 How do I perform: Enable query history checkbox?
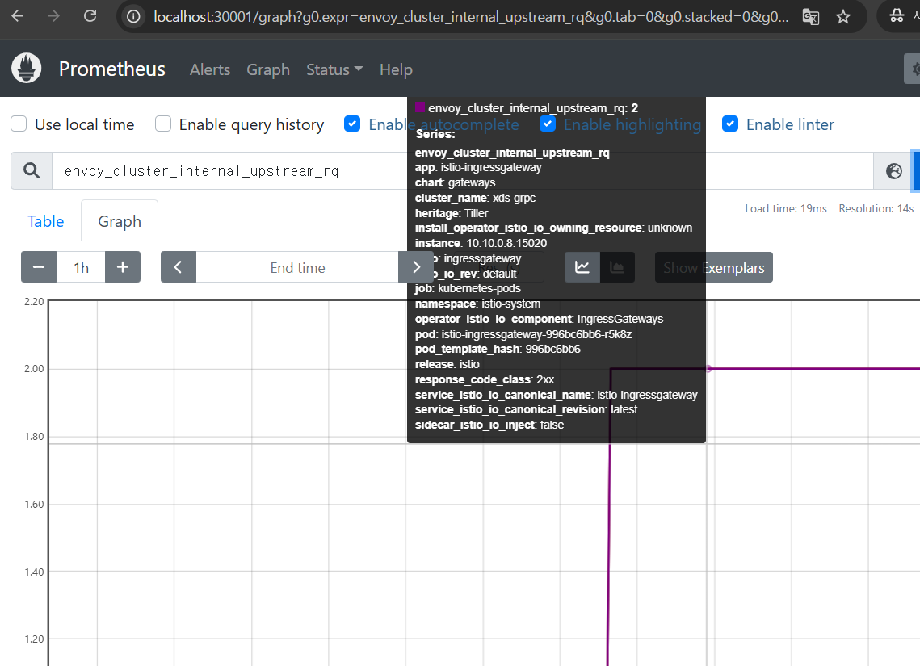[x=163, y=124]
